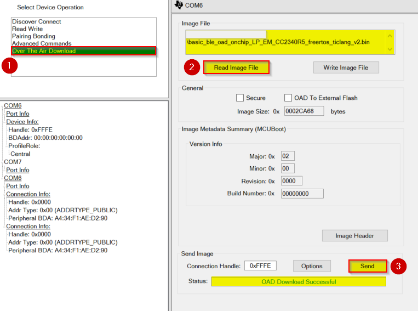Click the Build Number field
This screenshot has height=311, width=418.
coord(302,194)
